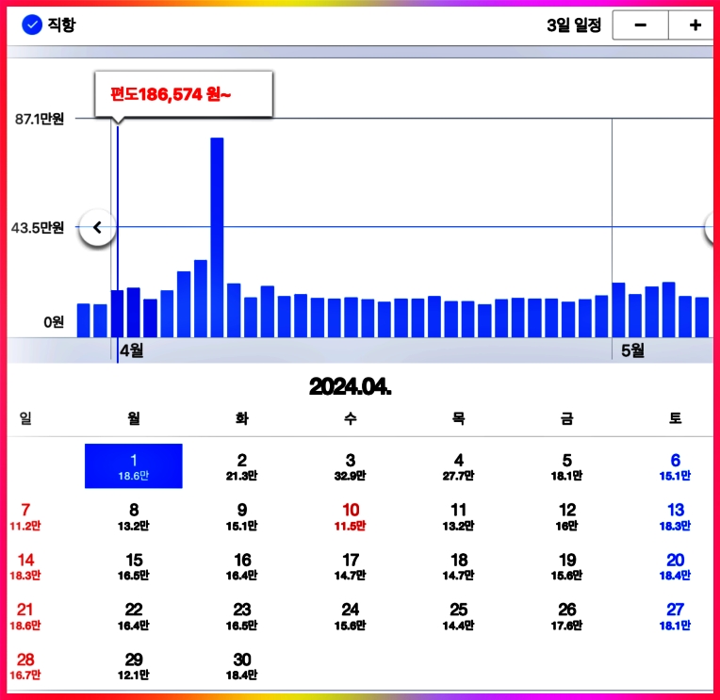720x700 pixels.
Task: Choose April 9 priced 15.1만
Action: point(242,517)
